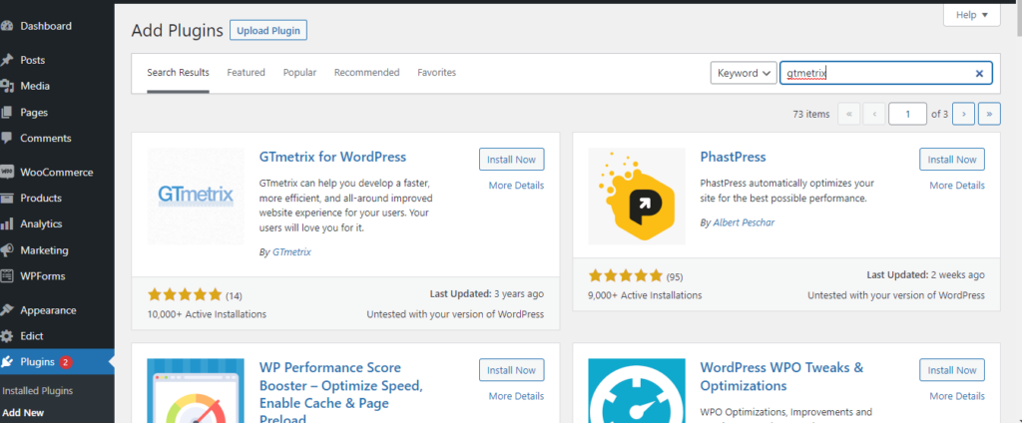The height and width of the screenshot is (423, 1022).
Task: Click the Posts pin icon
Action: point(7,60)
